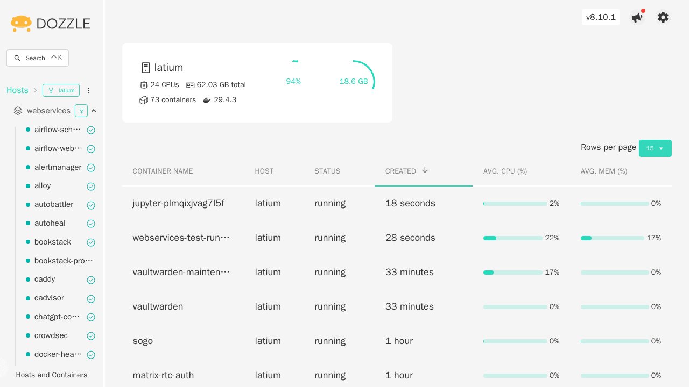Click the health check icon for chatgpt-co…

point(91,317)
